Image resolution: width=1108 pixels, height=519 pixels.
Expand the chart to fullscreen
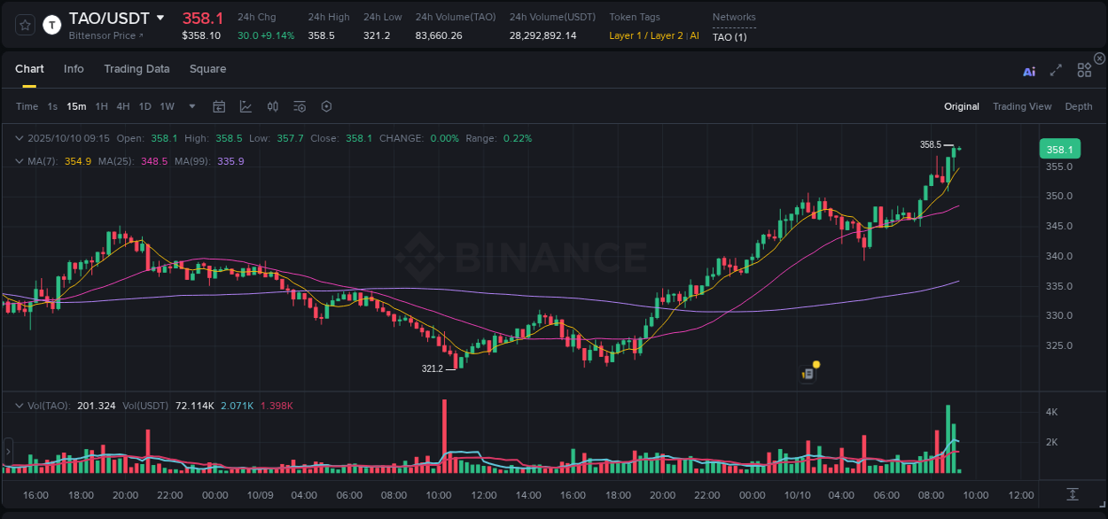1055,70
